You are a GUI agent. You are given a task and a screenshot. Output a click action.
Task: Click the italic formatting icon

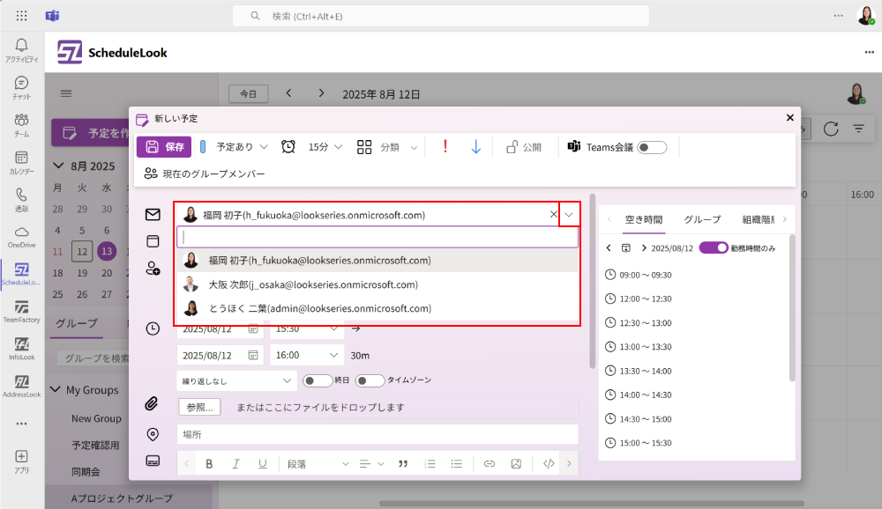point(235,463)
